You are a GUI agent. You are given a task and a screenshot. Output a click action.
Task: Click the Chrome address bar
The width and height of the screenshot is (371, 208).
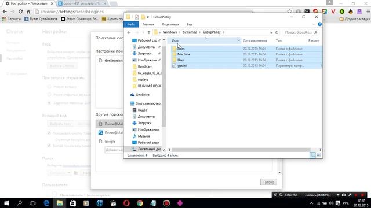point(161,12)
